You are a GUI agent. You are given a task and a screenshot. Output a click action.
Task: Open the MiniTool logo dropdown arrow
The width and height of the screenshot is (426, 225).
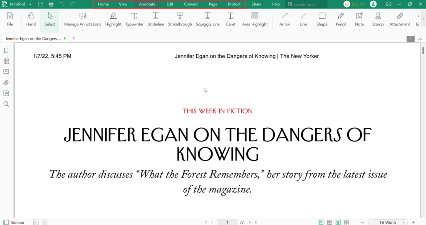(30, 4)
